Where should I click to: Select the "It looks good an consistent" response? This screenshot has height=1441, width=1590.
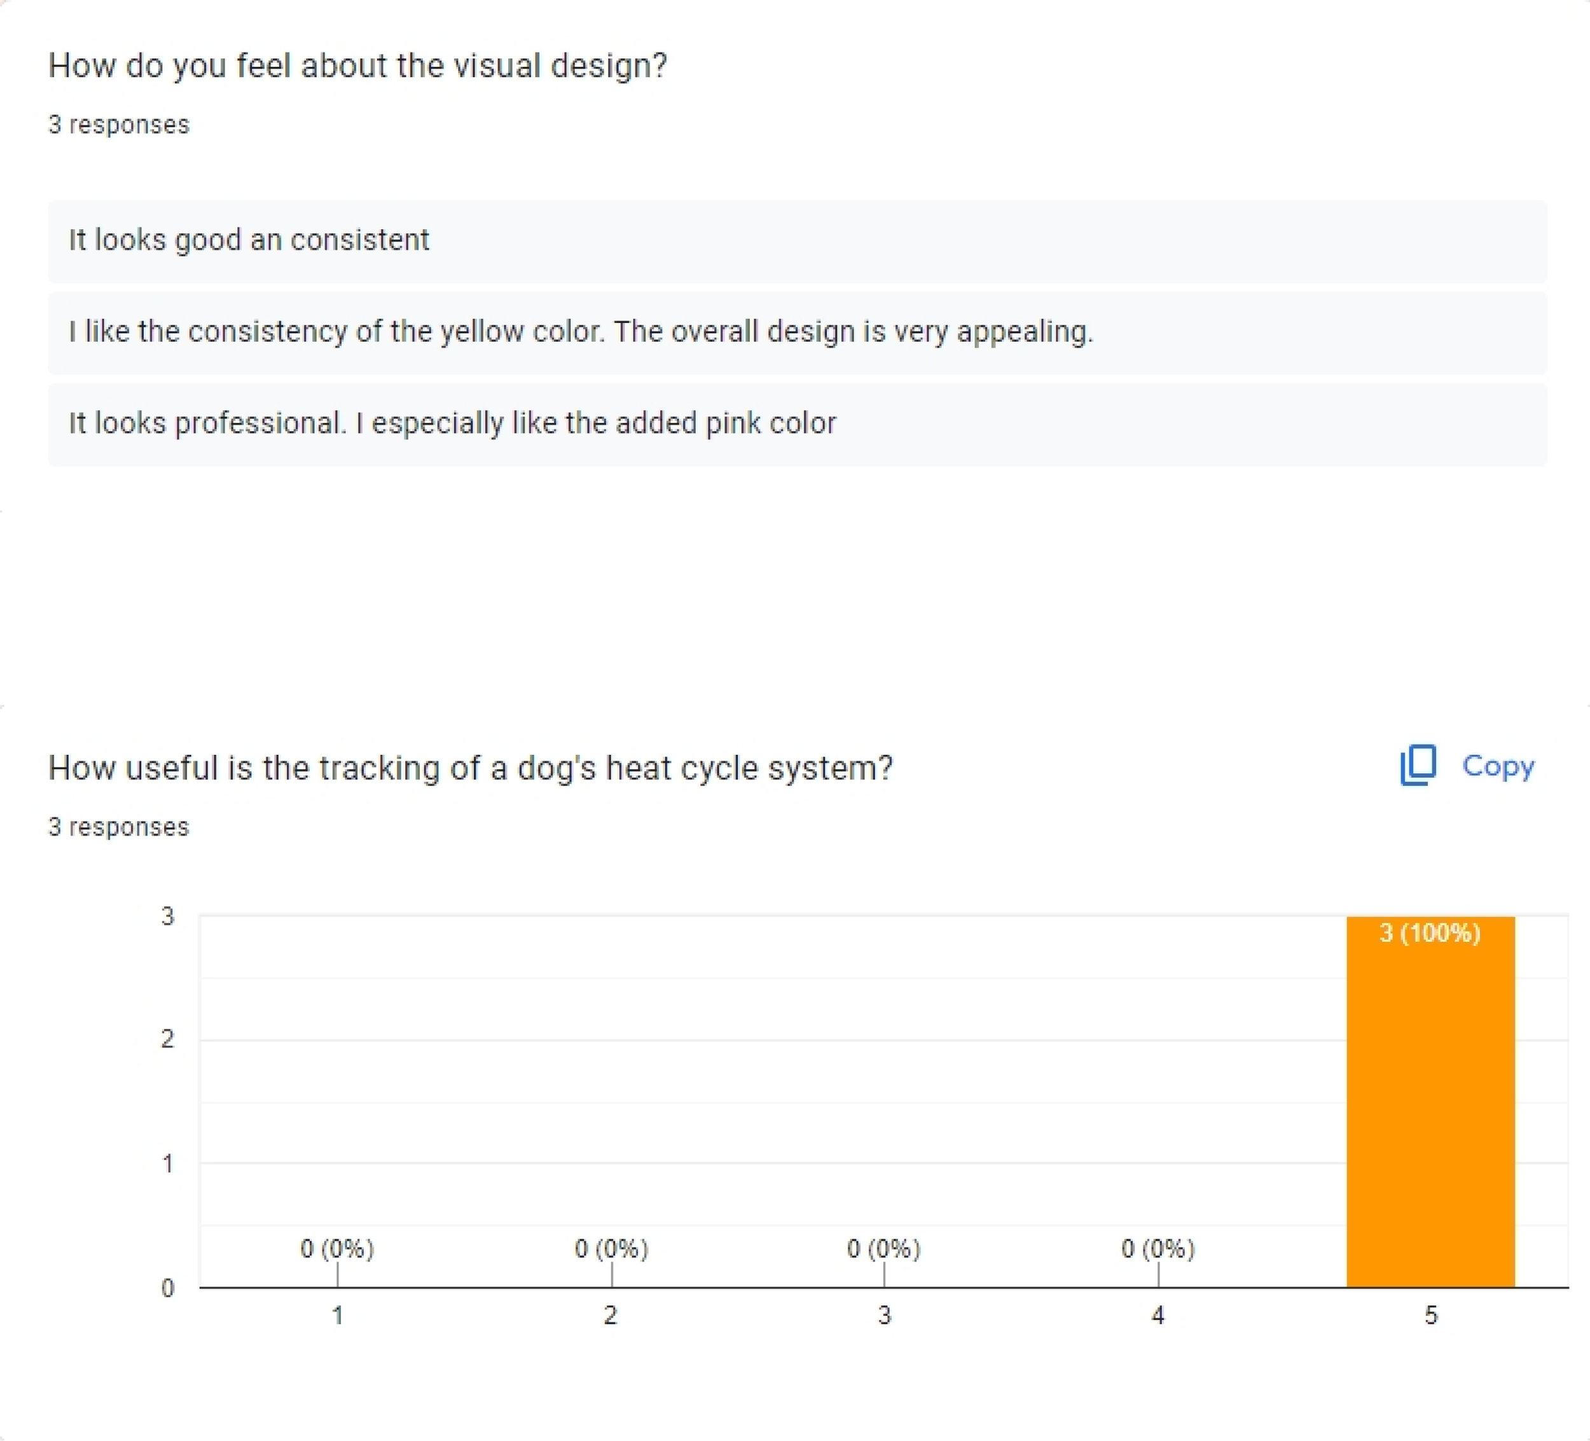pyautogui.click(x=249, y=240)
